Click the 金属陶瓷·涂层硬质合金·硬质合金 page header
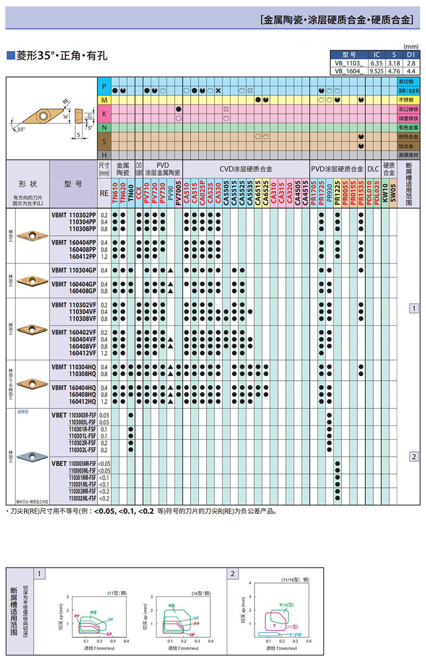The image size is (426, 665). [x=337, y=21]
